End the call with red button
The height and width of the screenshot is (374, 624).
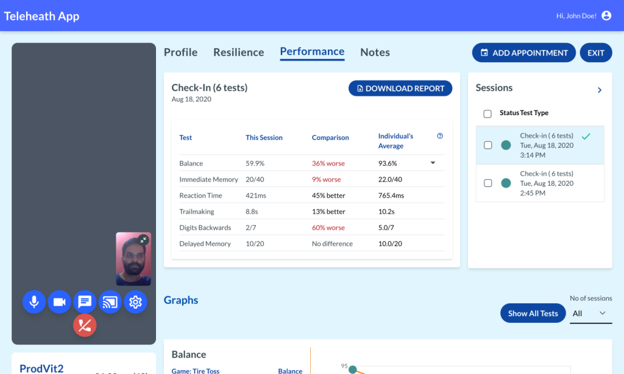click(85, 325)
